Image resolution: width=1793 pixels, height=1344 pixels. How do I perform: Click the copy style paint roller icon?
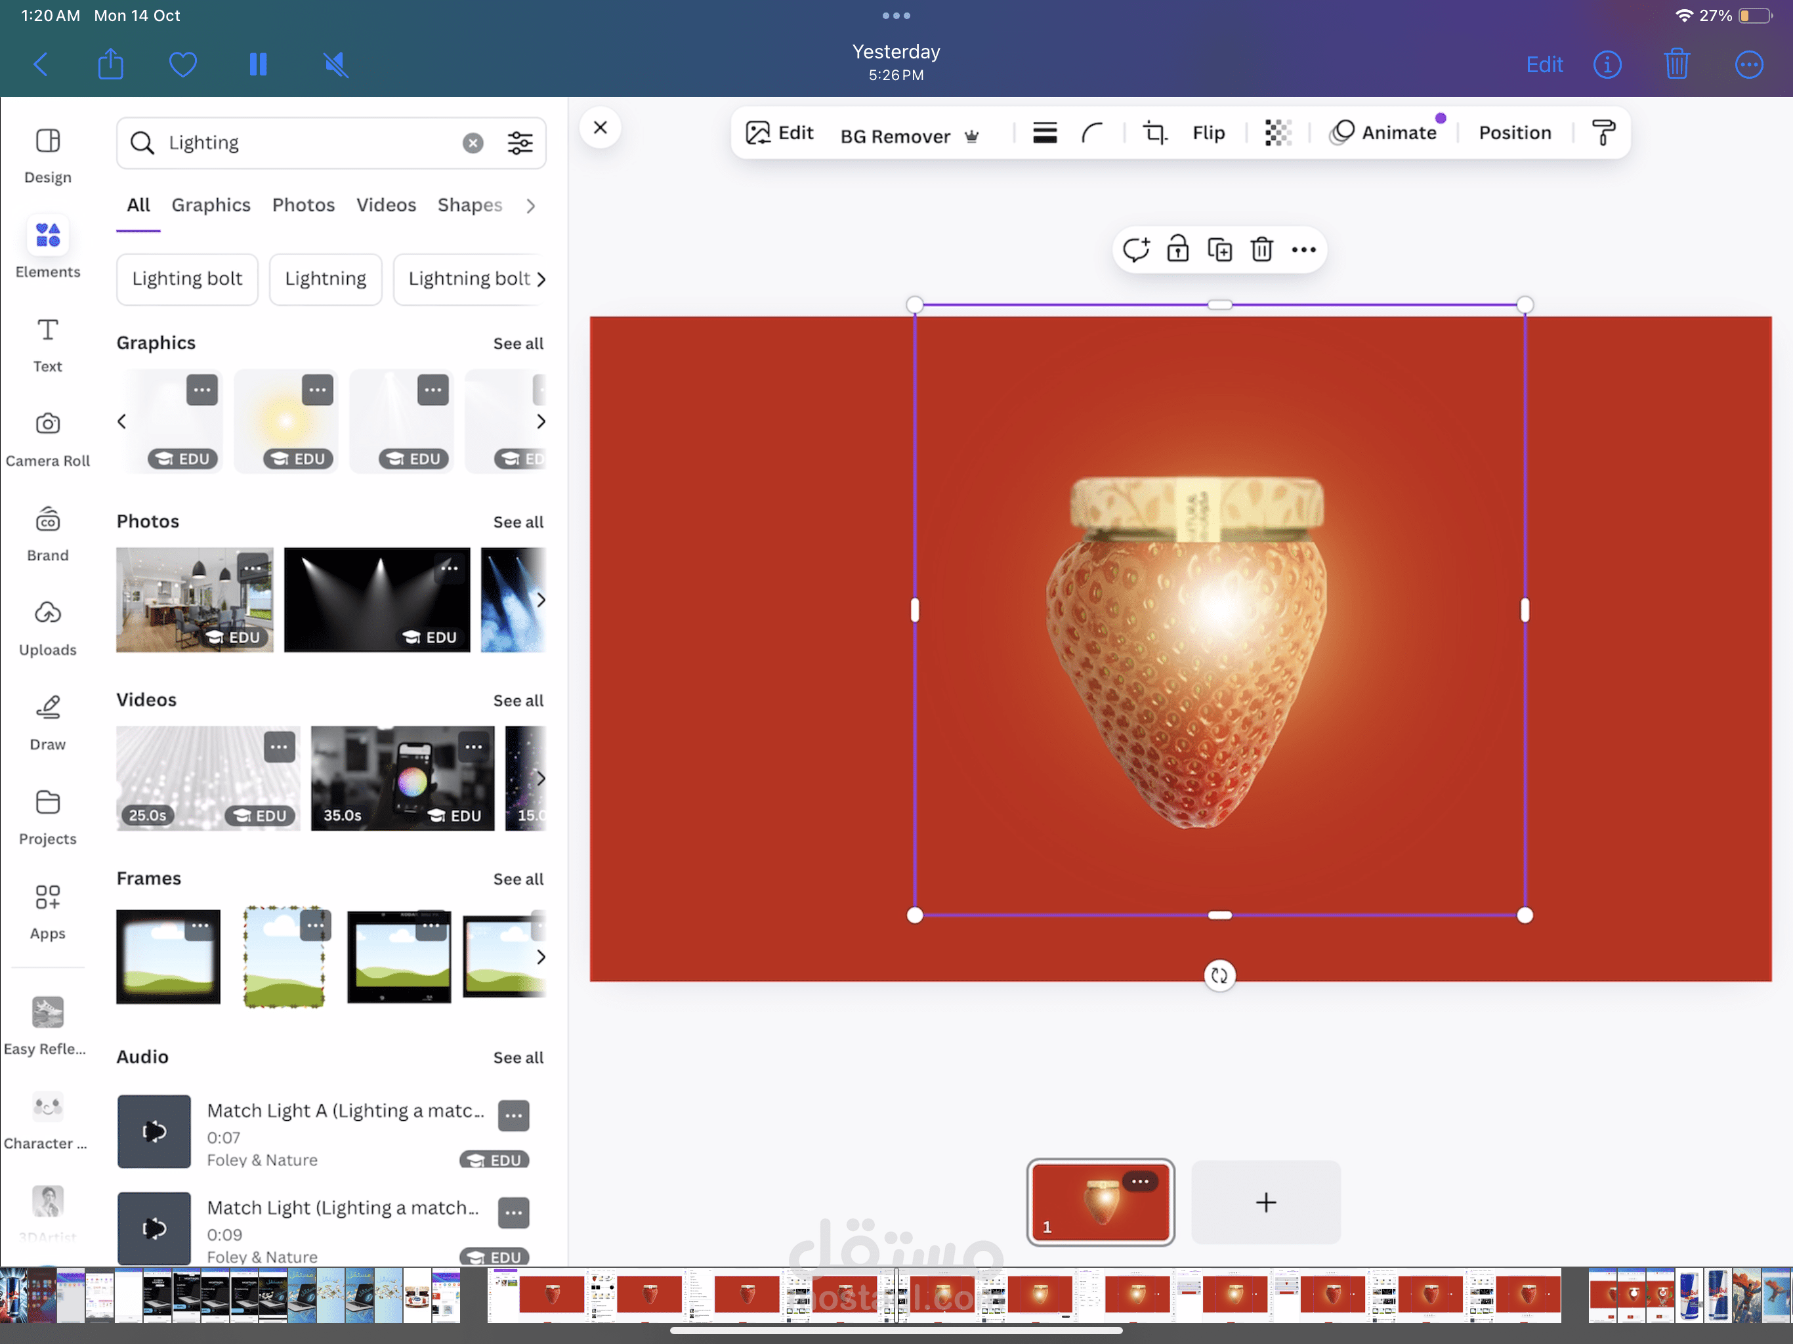[1603, 133]
